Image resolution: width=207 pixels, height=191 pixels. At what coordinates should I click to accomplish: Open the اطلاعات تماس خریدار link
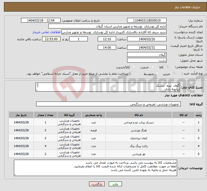tap(46, 32)
